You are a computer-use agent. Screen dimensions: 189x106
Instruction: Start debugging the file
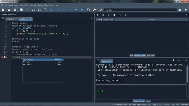(52, 10)
